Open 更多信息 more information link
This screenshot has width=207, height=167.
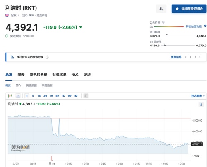click(176, 57)
